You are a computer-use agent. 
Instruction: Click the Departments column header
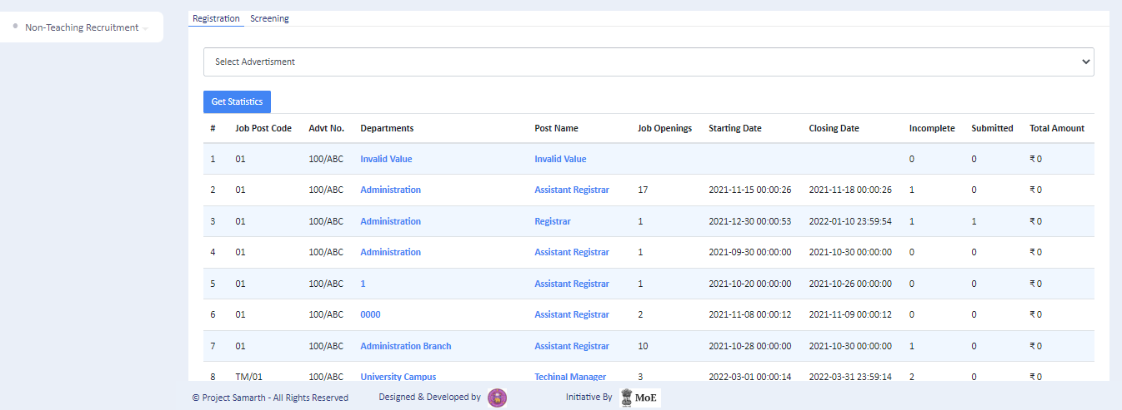387,128
